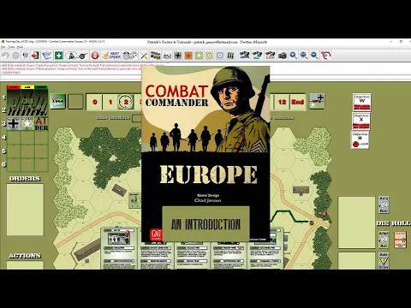Click the zoom out magnifier

click(314, 56)
